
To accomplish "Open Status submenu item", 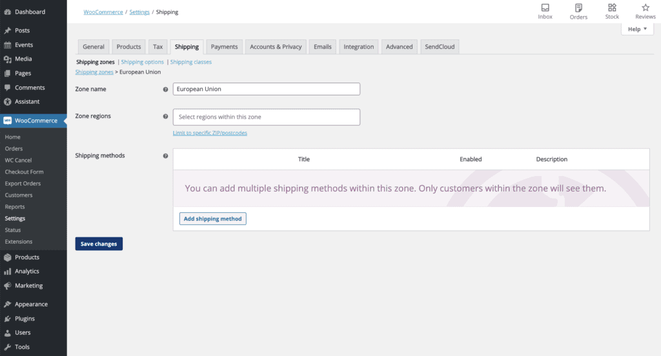I will (x=13, y=230).
